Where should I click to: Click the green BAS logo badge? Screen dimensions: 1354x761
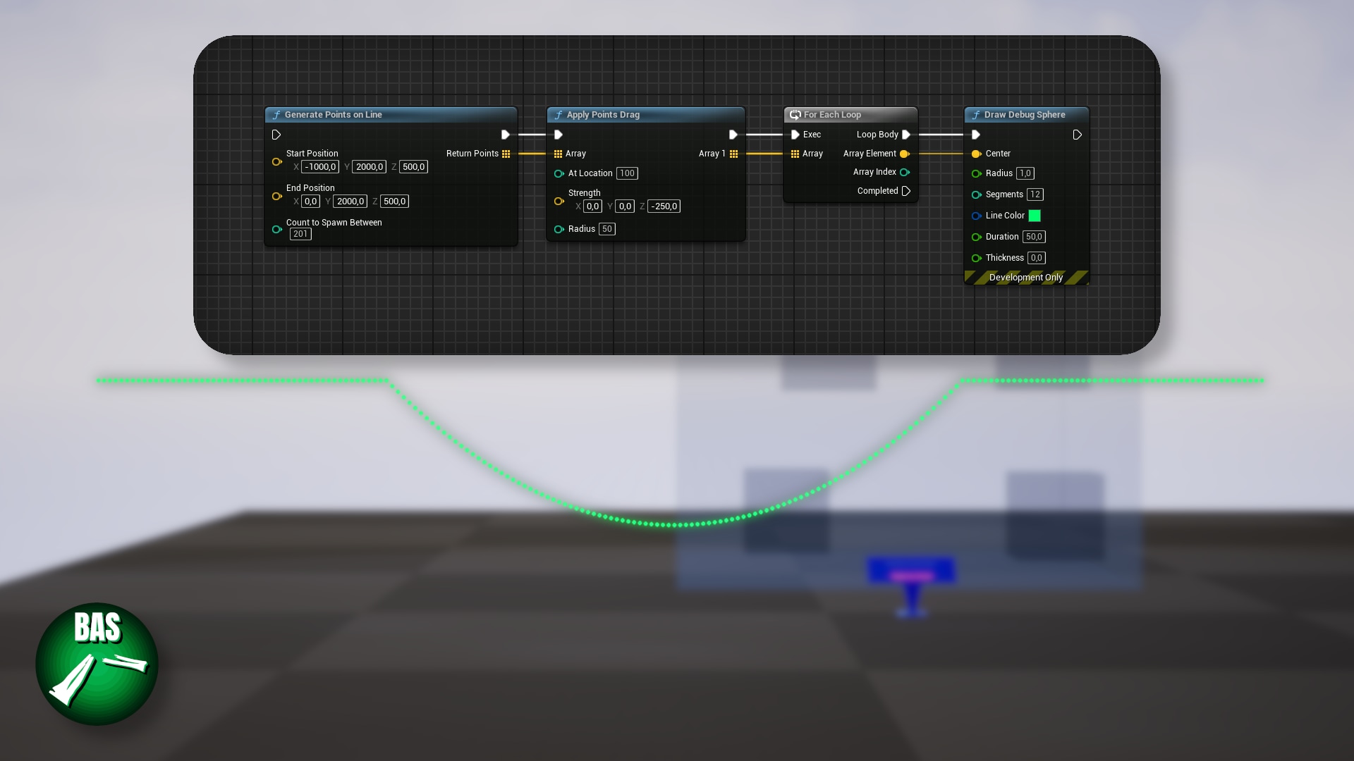[x=97, y=662]
